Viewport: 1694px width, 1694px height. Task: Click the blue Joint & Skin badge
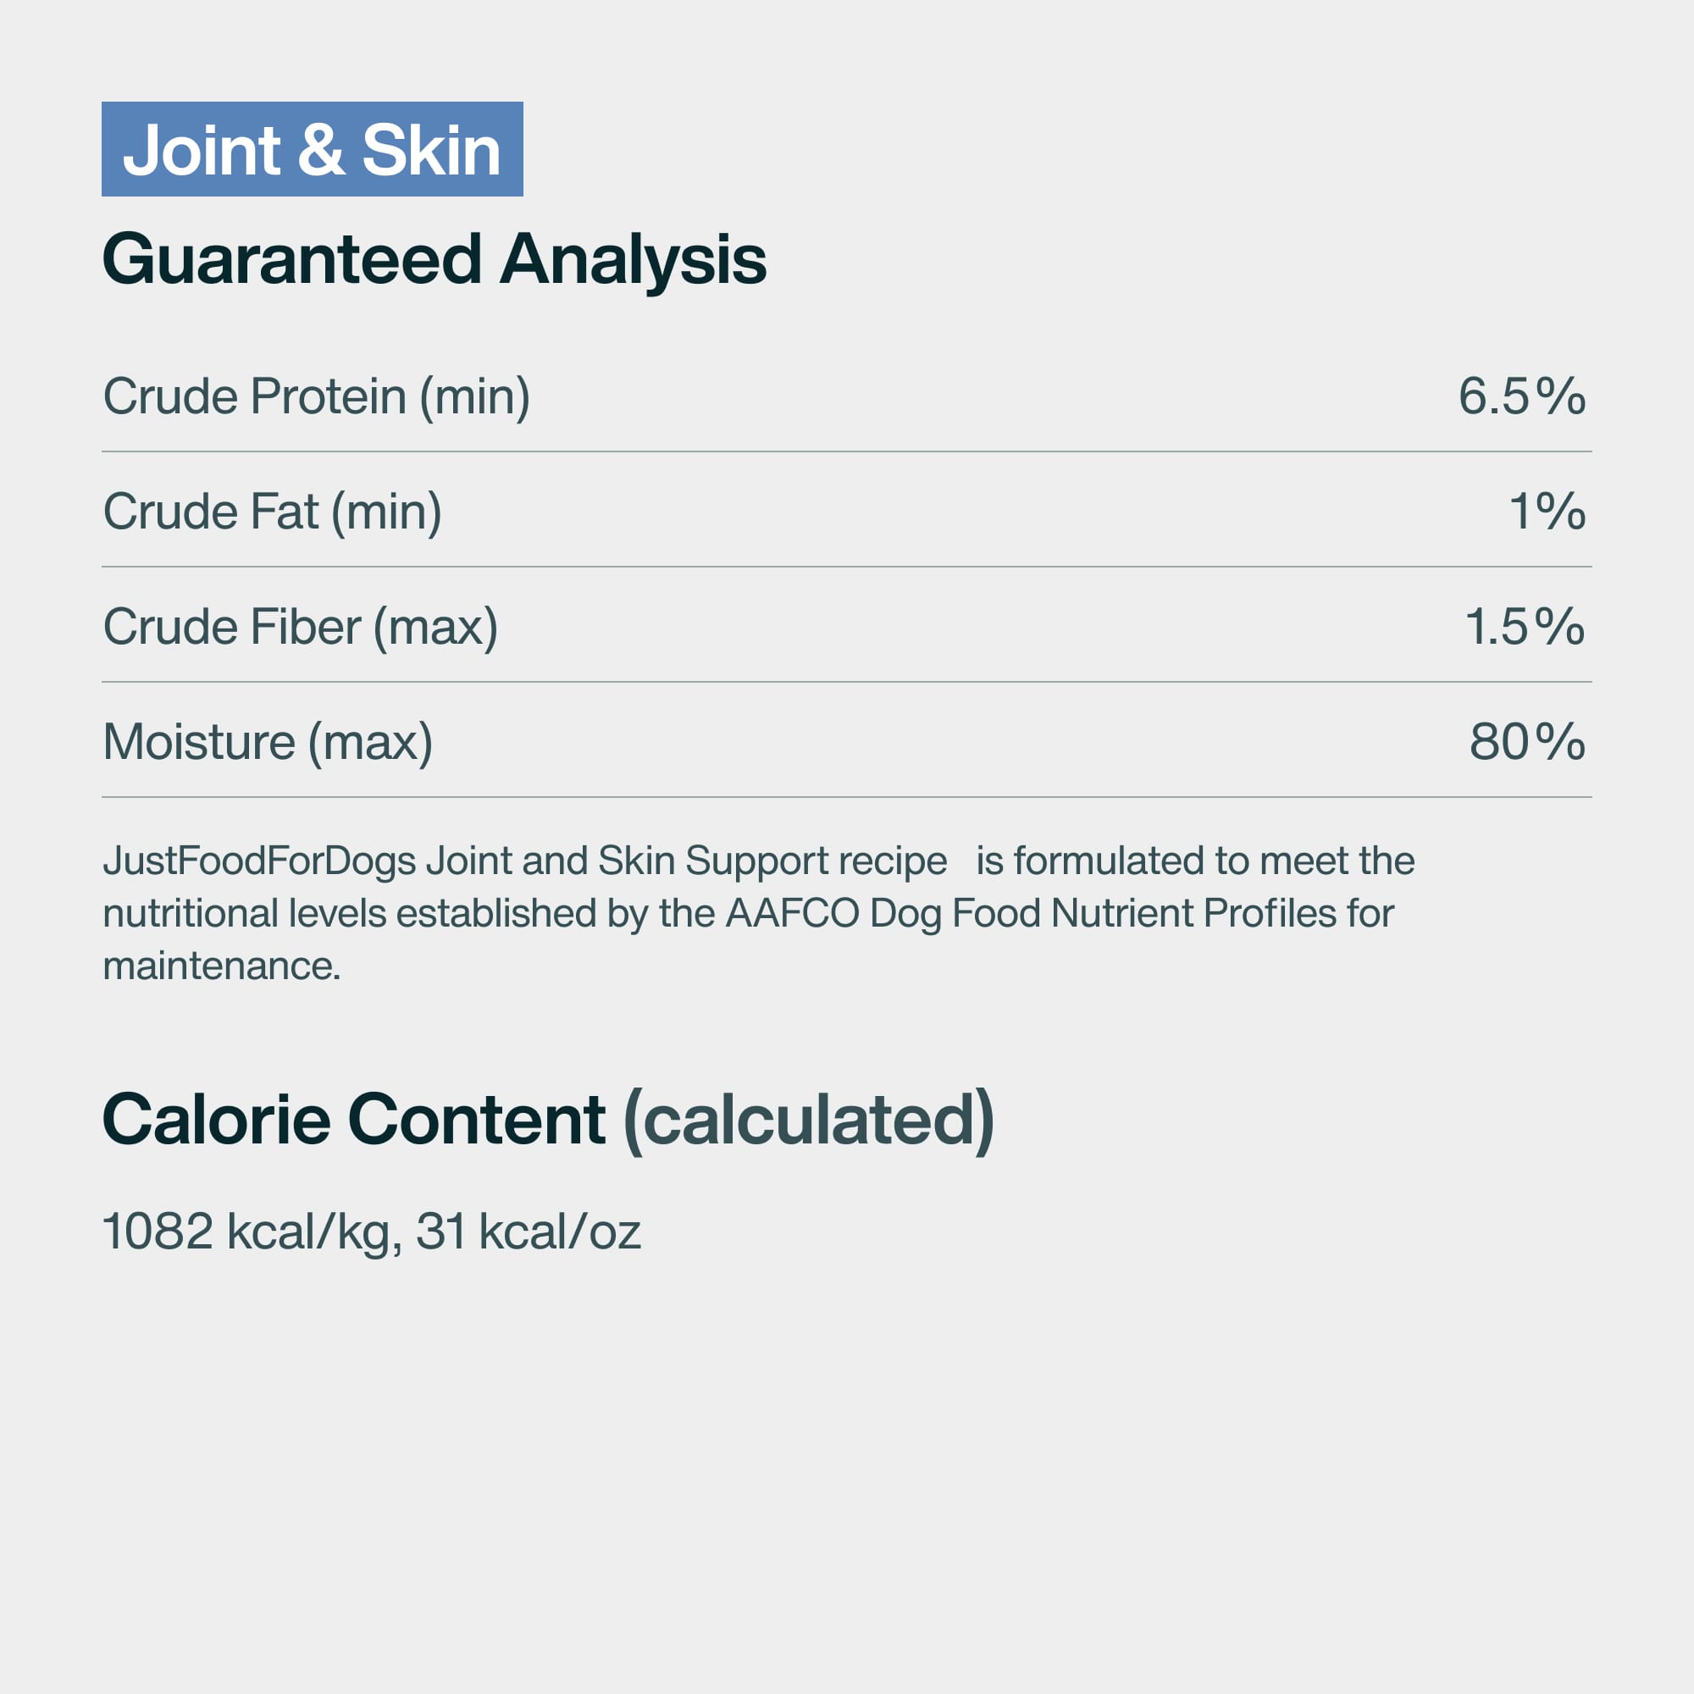tap(313, 149)
